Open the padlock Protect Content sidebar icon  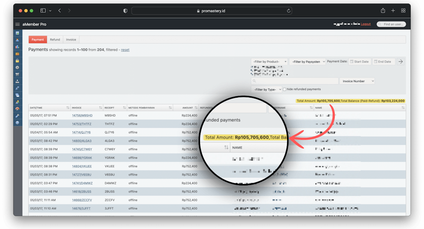tap(17, 61)
